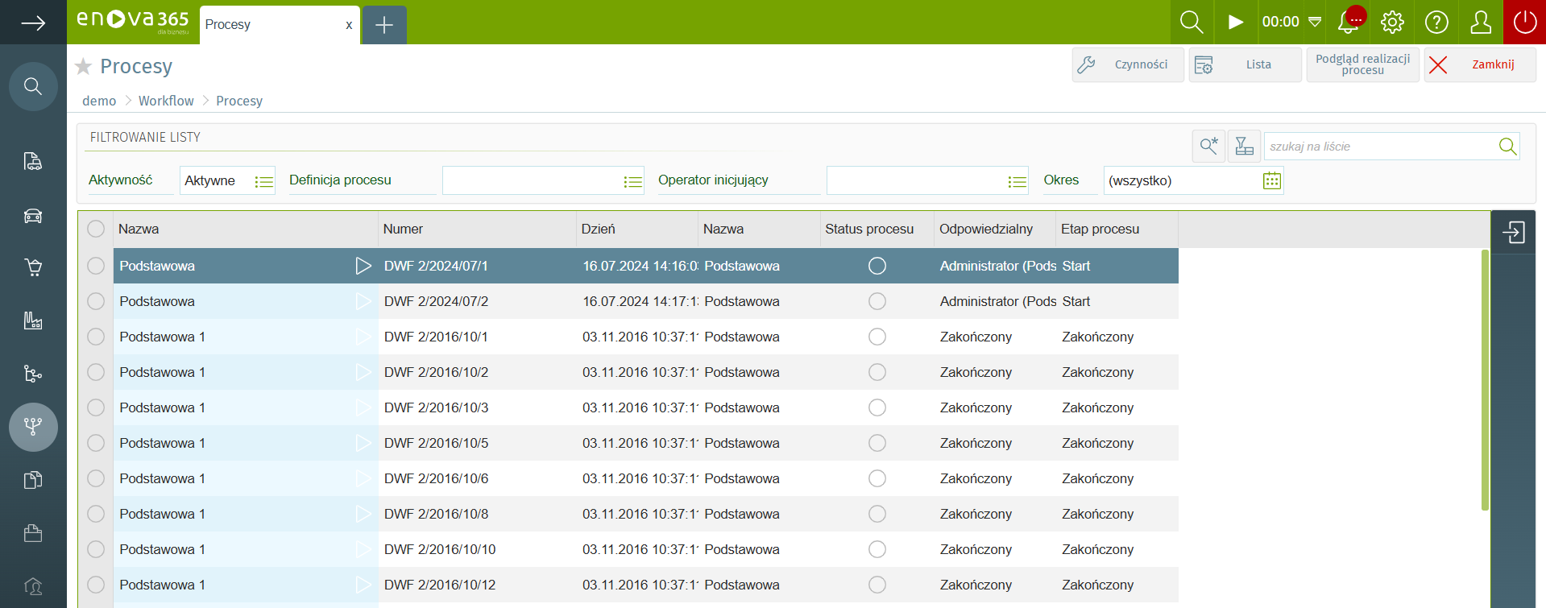Image resolution: width=1546 pixels, height=608 pixels.
Task: Click the vertical list scrollbar
Action: click(1485, 378)
